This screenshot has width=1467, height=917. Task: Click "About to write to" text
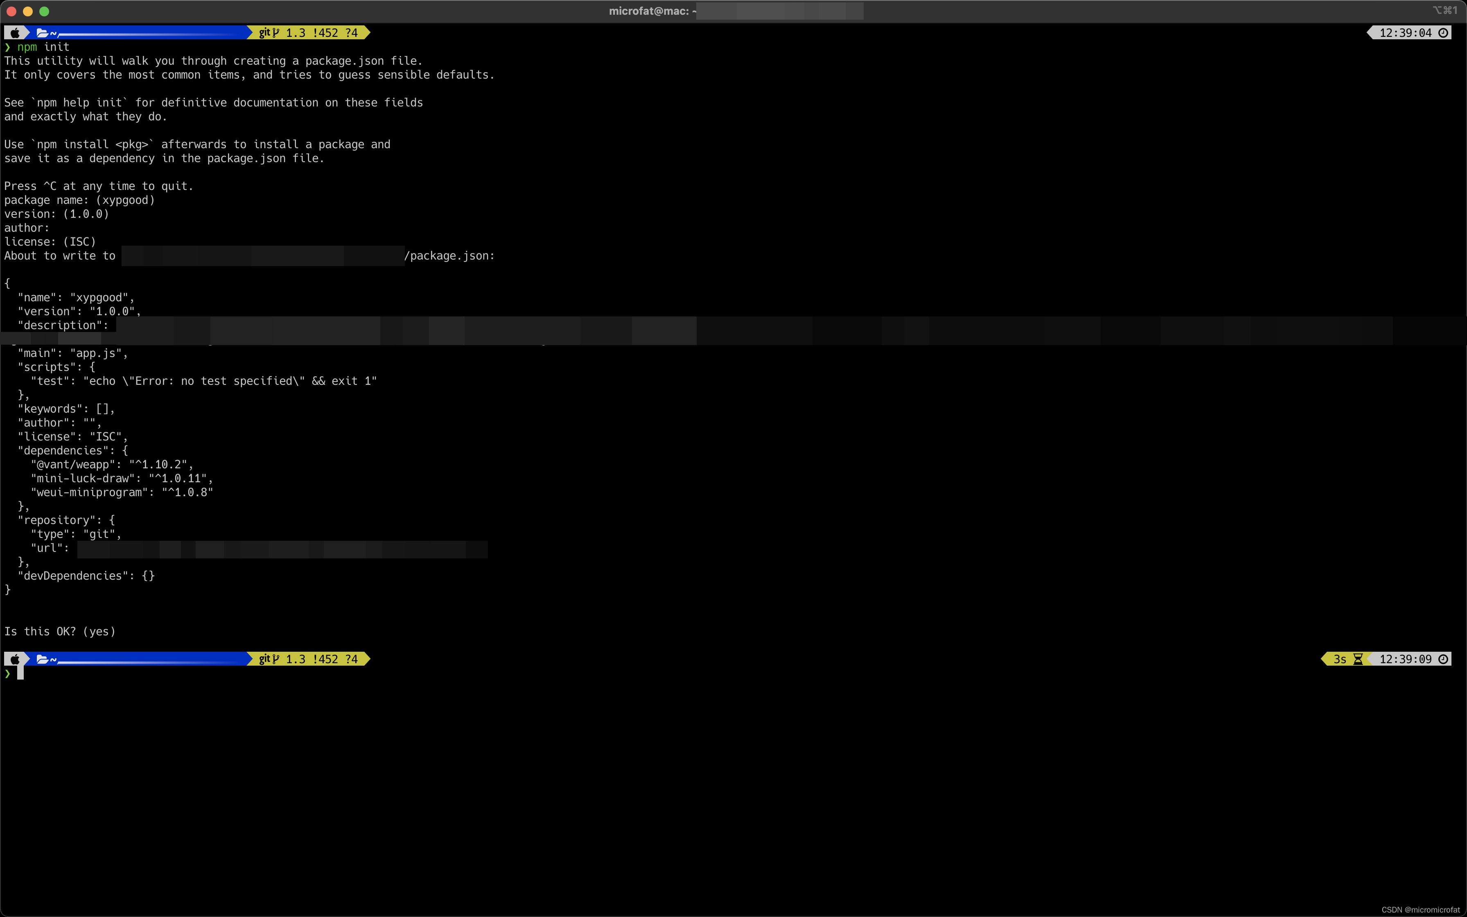(59, 256)
